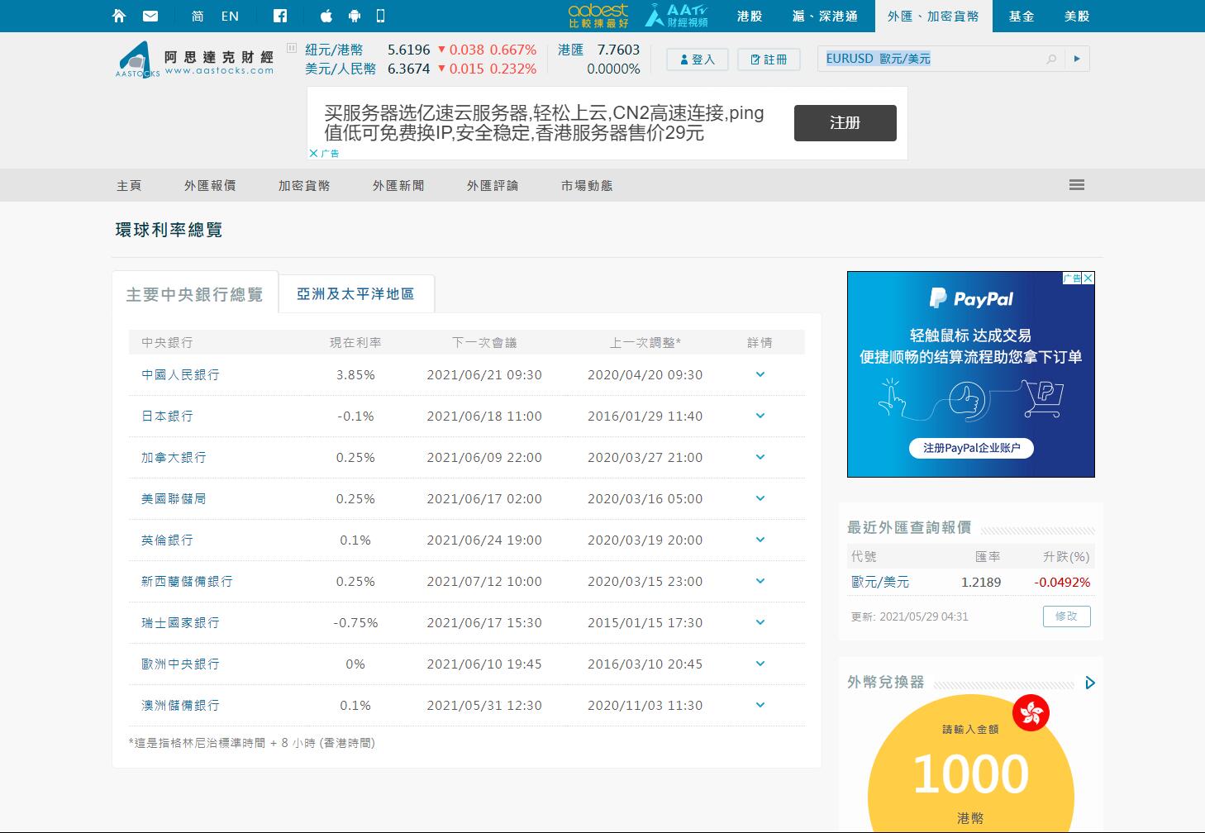Screen dimensions: 1205x833
Task: Switch site language to EN
Action: 230,16
